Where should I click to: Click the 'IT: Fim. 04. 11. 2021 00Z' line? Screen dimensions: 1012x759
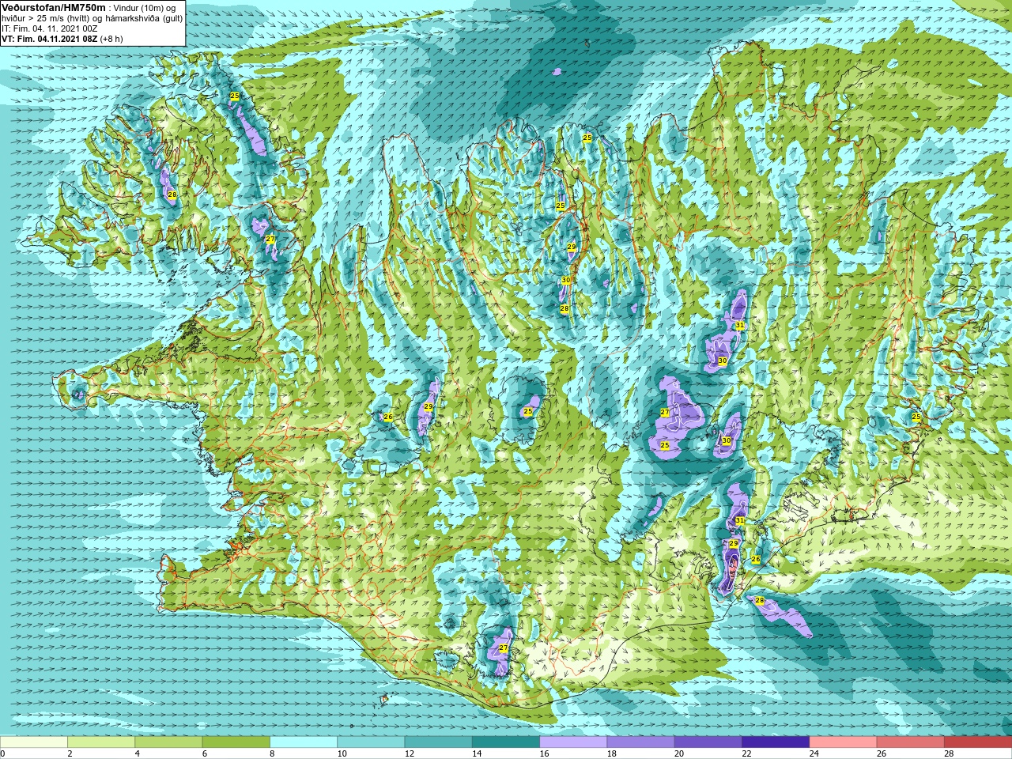50,28
